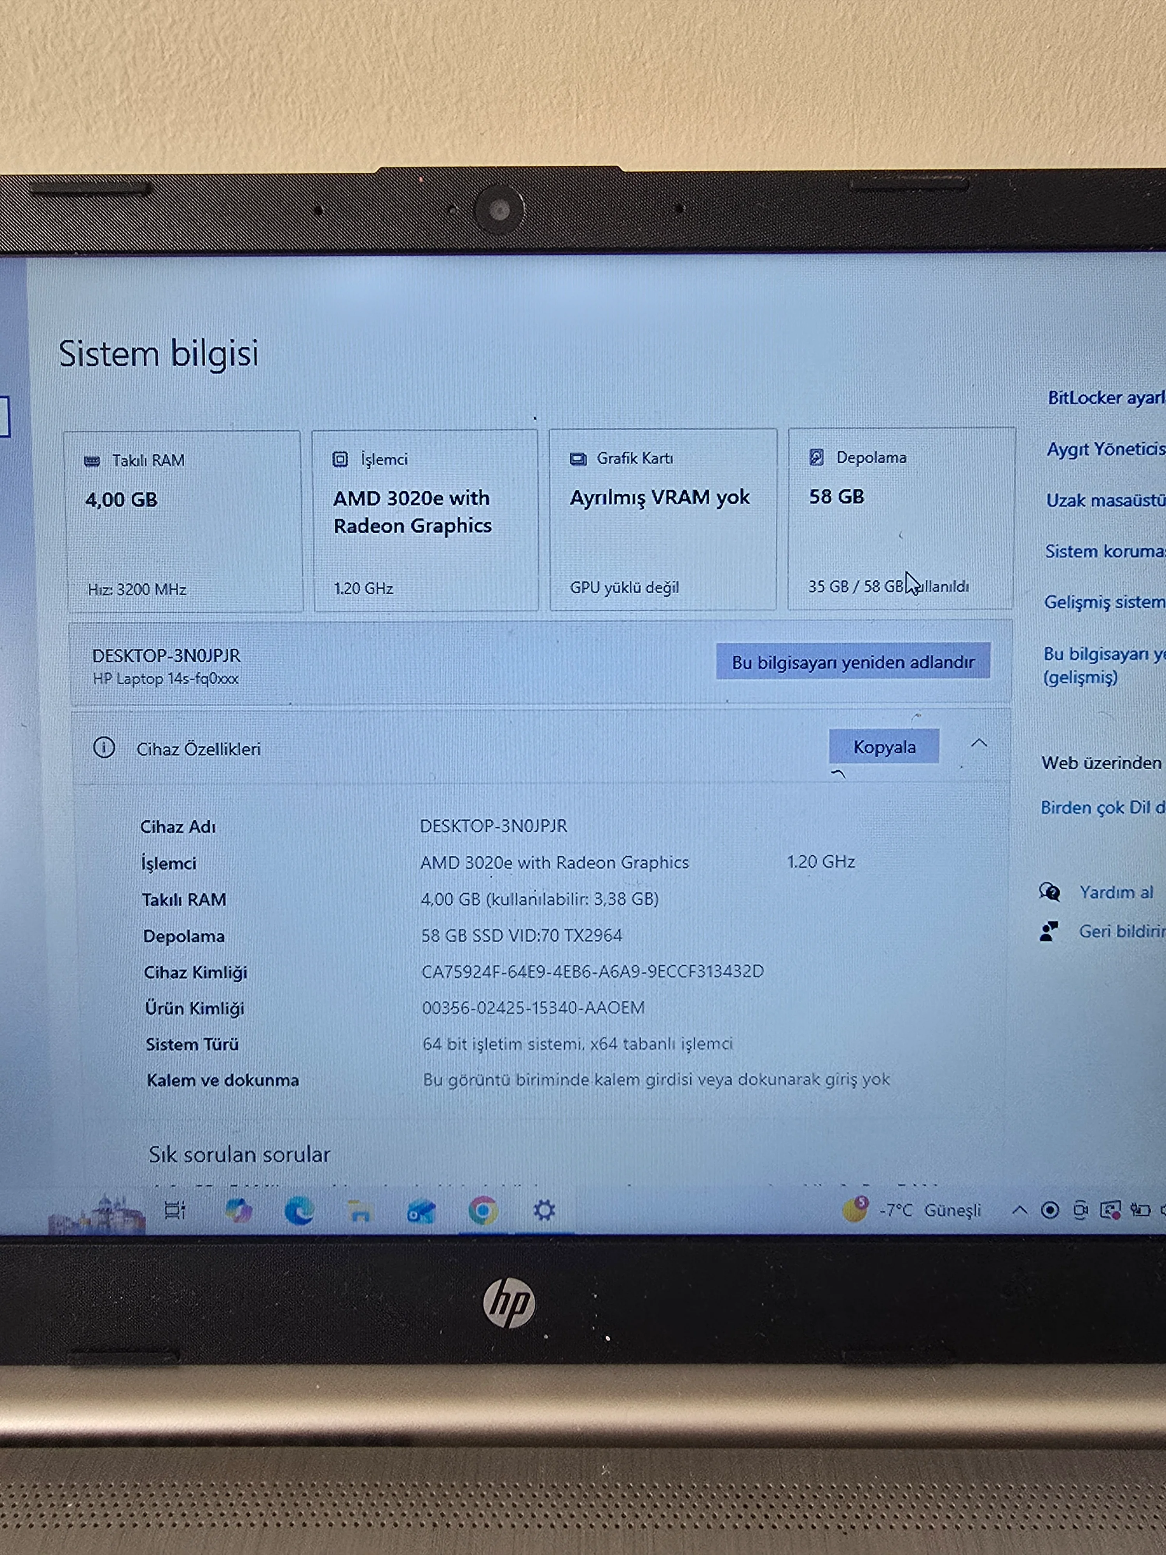Open Microsoft Edge from the taskbar
The height and width of the screenshot is (1555, 1166).
point(299,1211)
